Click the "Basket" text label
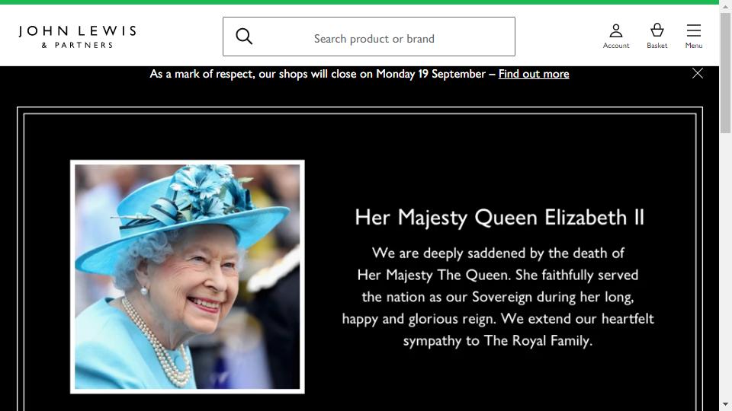This screenshot has height=411, width=732. [x=657, y=45]
